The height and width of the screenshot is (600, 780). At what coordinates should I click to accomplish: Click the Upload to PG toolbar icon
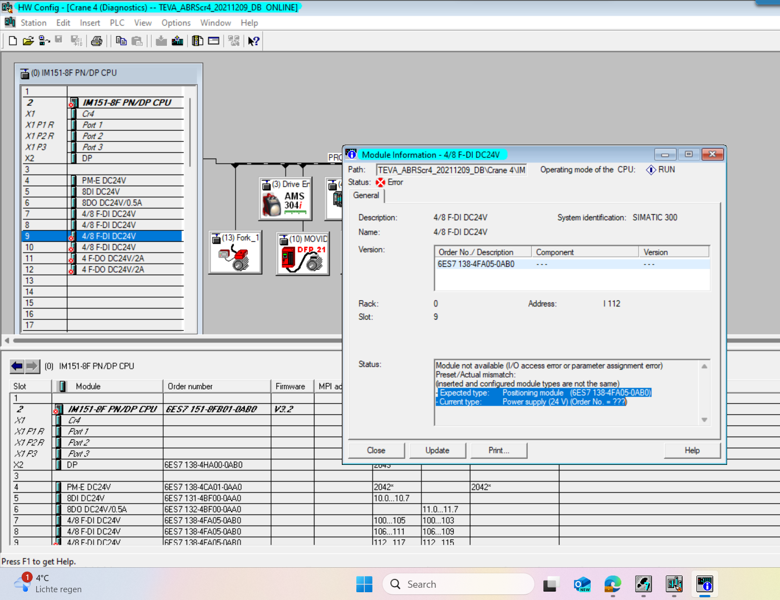point(178,41)
